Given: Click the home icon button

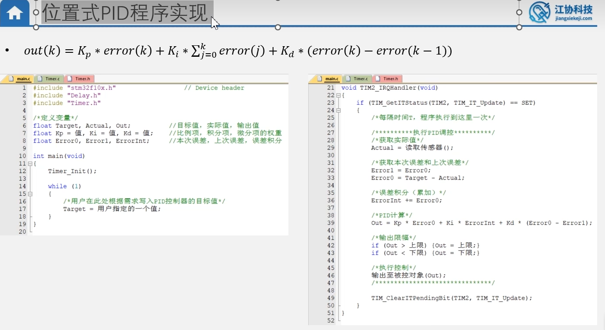Looking at the screenshot, I should tap(15, 13).
